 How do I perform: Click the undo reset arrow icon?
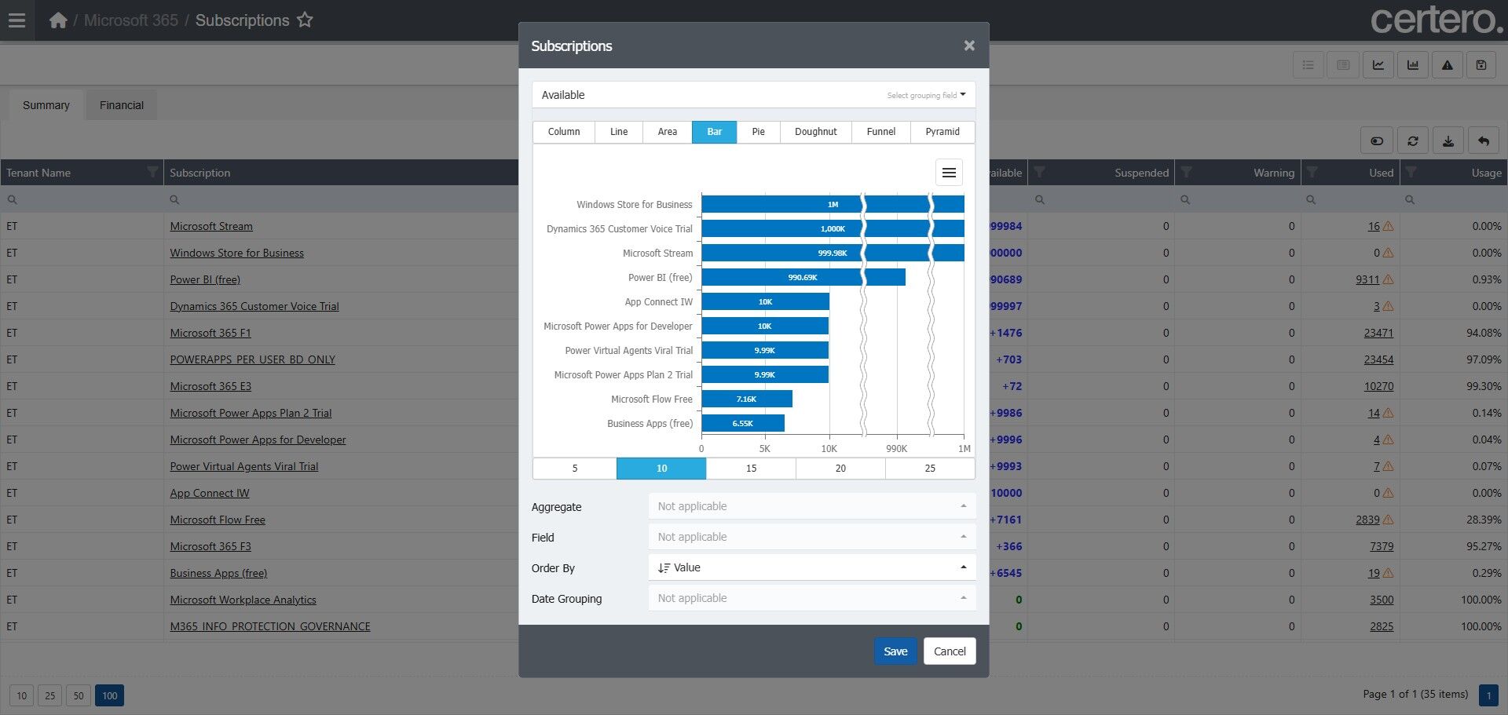1484,140
